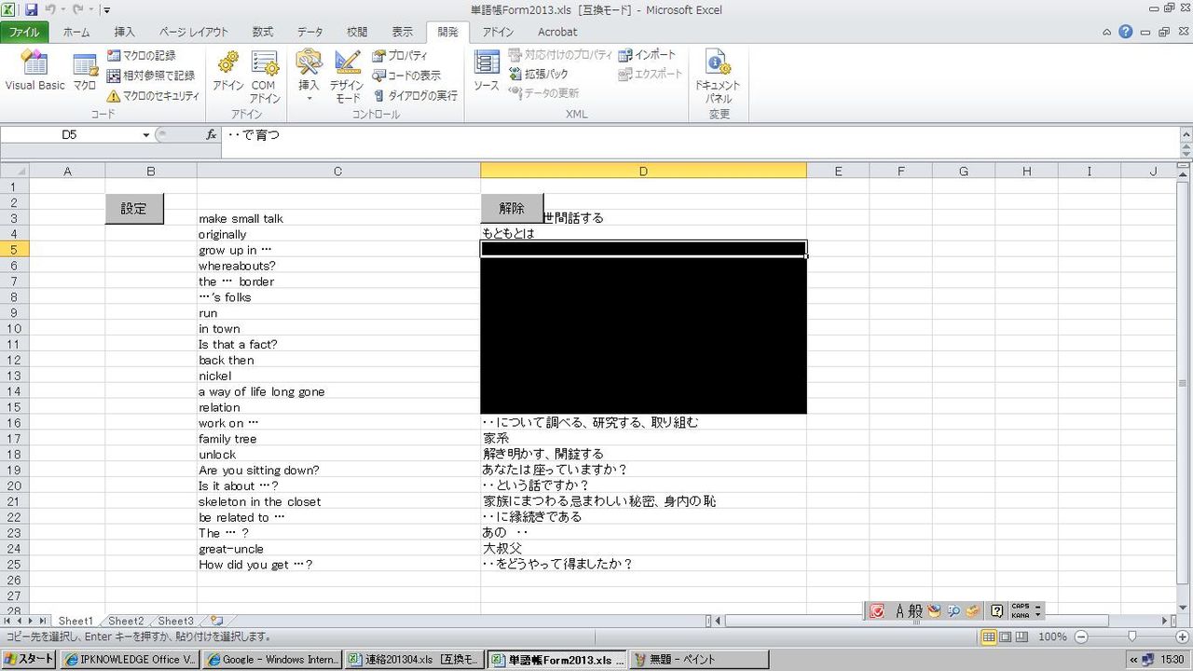Open マクロのセキュリティ settings
The width and height of the screenshot is (1193, 671).
tap(153, 95)
